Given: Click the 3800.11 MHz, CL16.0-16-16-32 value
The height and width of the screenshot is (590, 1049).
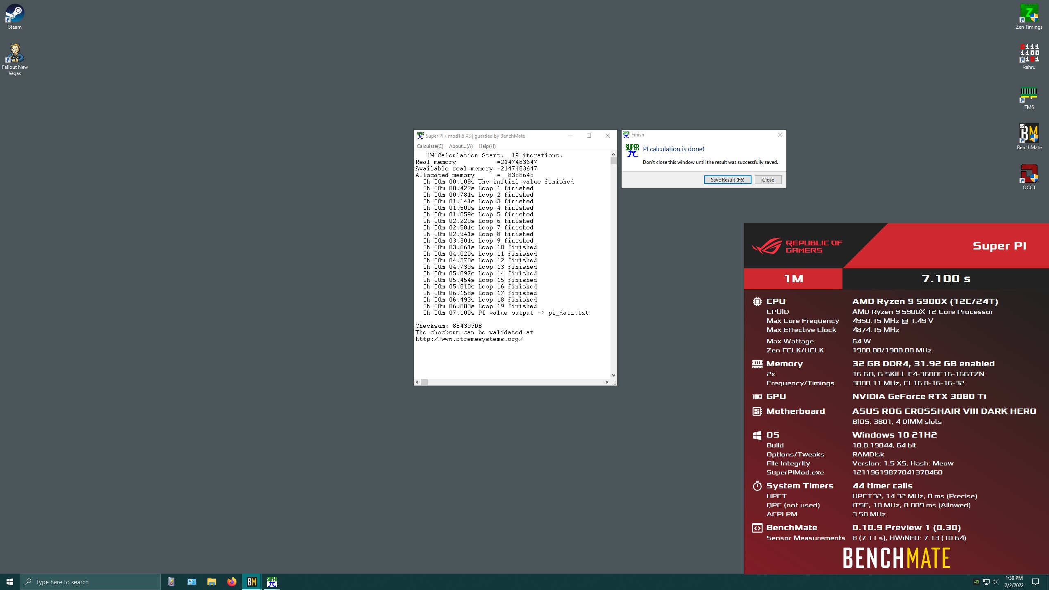Looking at the screenshot, I should (x=908, y=383).
